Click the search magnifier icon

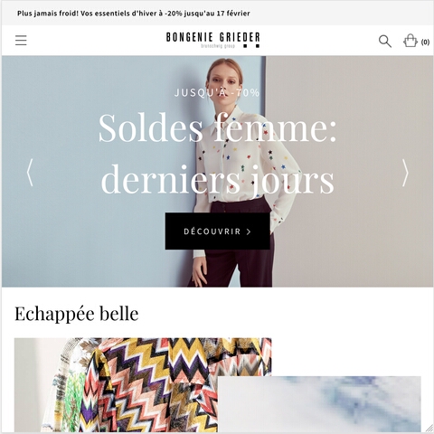tap(385, 41)
